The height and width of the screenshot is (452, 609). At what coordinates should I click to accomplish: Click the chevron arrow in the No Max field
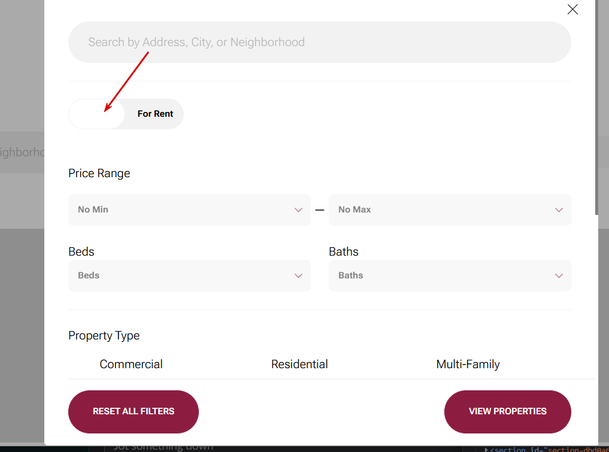point(559,210)
